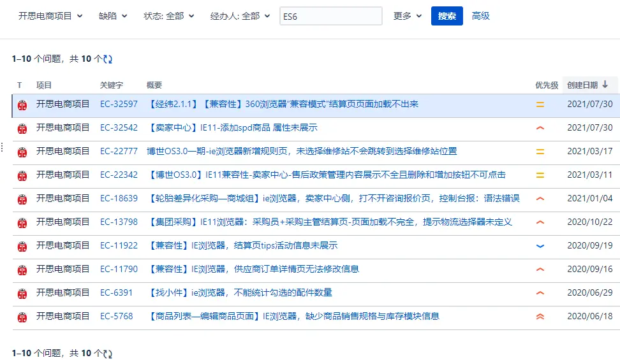Image resolution: width=620 pixels, height=360 pixels.
Task: Open summary about 未选择维修站不会跳转
Action: pyautogui.click(x=302, y=152)
